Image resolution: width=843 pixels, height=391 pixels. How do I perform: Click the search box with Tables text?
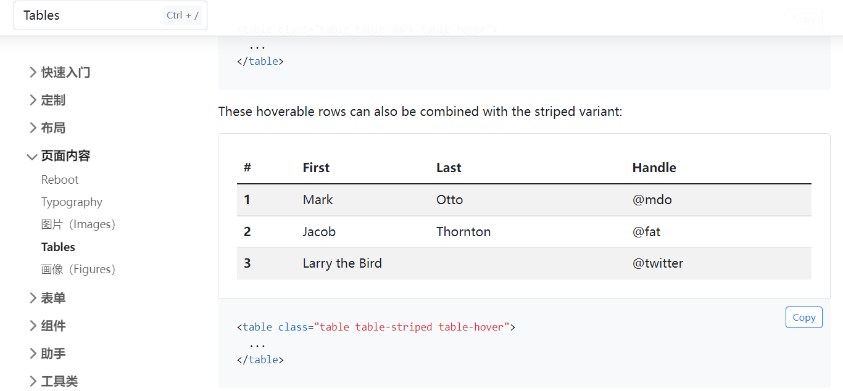pos(110,15)
